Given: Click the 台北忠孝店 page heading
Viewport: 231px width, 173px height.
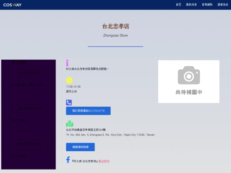Looking at the screenshot, I should (115, 26).
